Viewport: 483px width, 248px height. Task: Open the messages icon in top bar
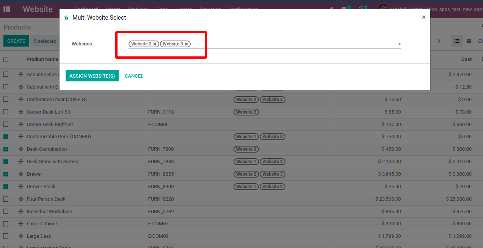344,9
